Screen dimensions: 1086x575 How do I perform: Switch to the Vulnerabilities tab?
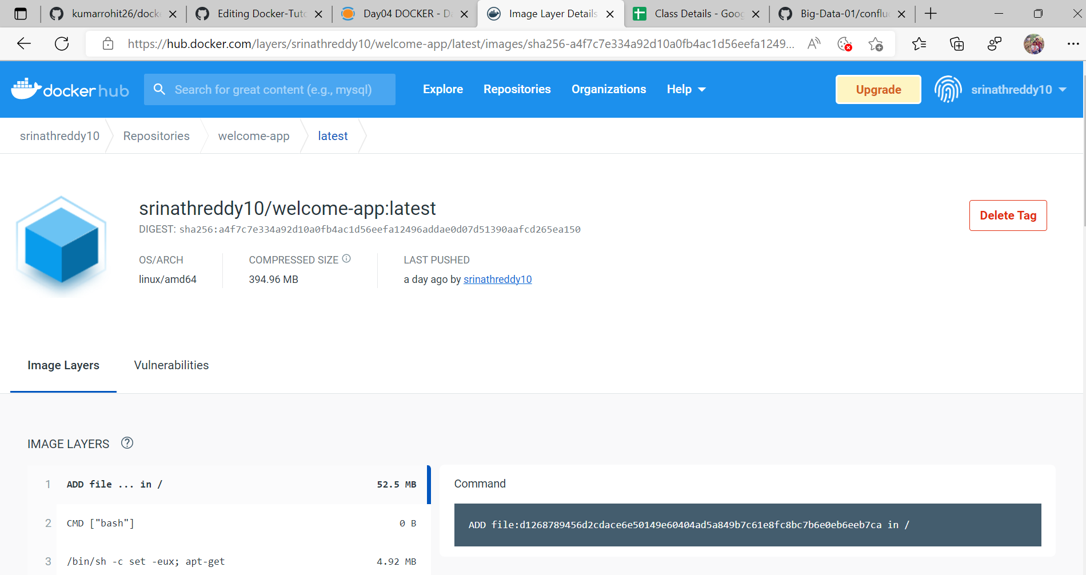point(171,365)
